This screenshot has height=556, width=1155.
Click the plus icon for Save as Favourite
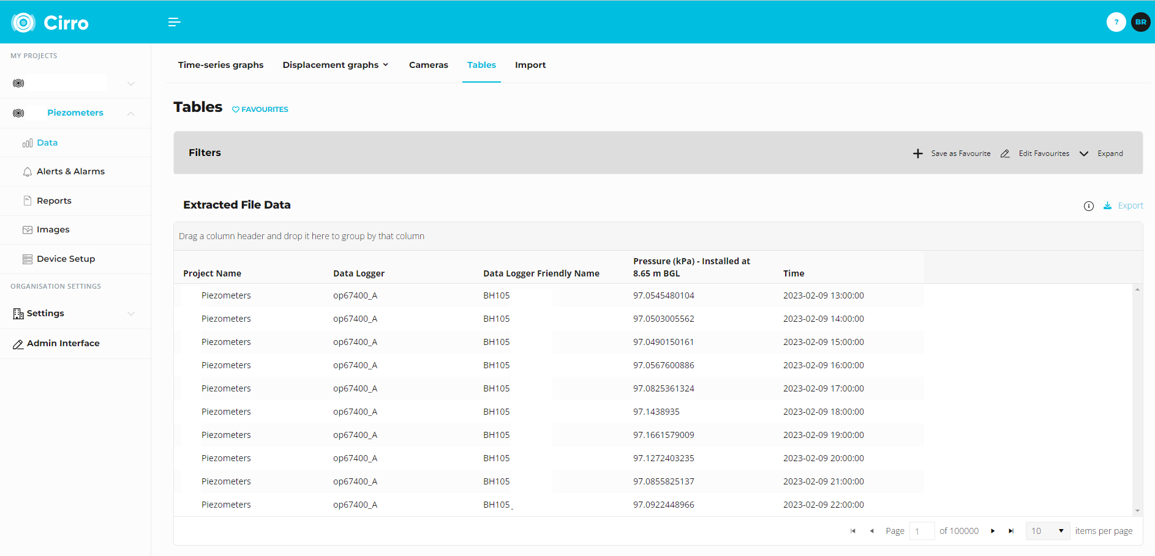pyautogui.click(x=917, y=154)
